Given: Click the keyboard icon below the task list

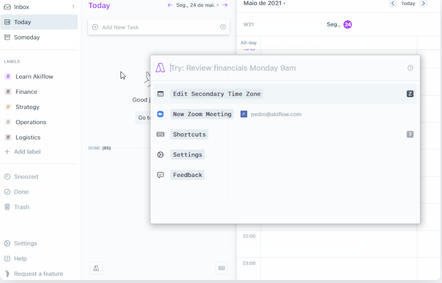Looking at the screenshot, I should pos(222,269).
